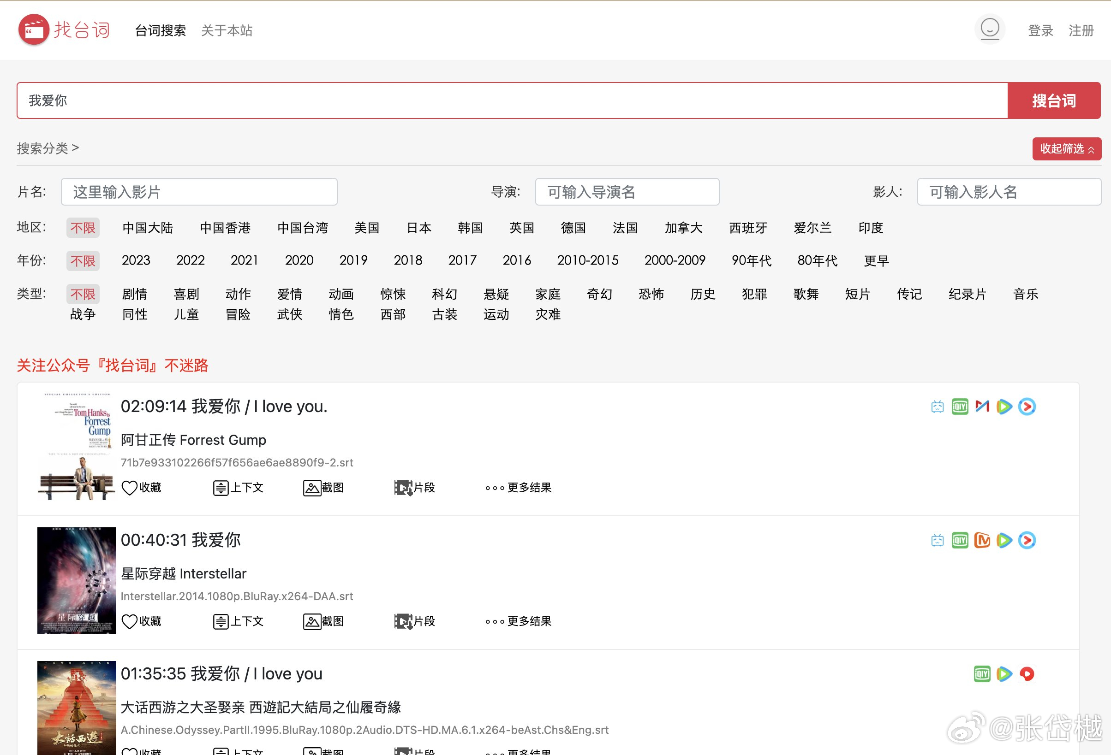Filter year by 2023
The width and height of the screenshot is (1111, 755).
[x=136, y=261]
